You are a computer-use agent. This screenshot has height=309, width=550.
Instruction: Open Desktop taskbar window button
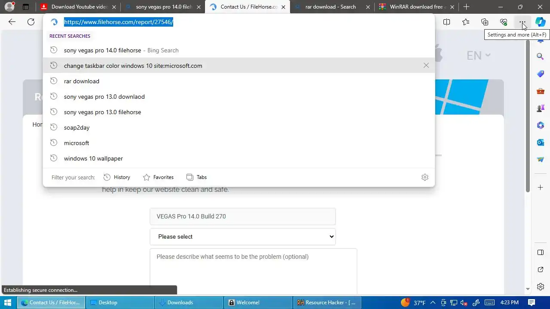(x=120, y=303)
